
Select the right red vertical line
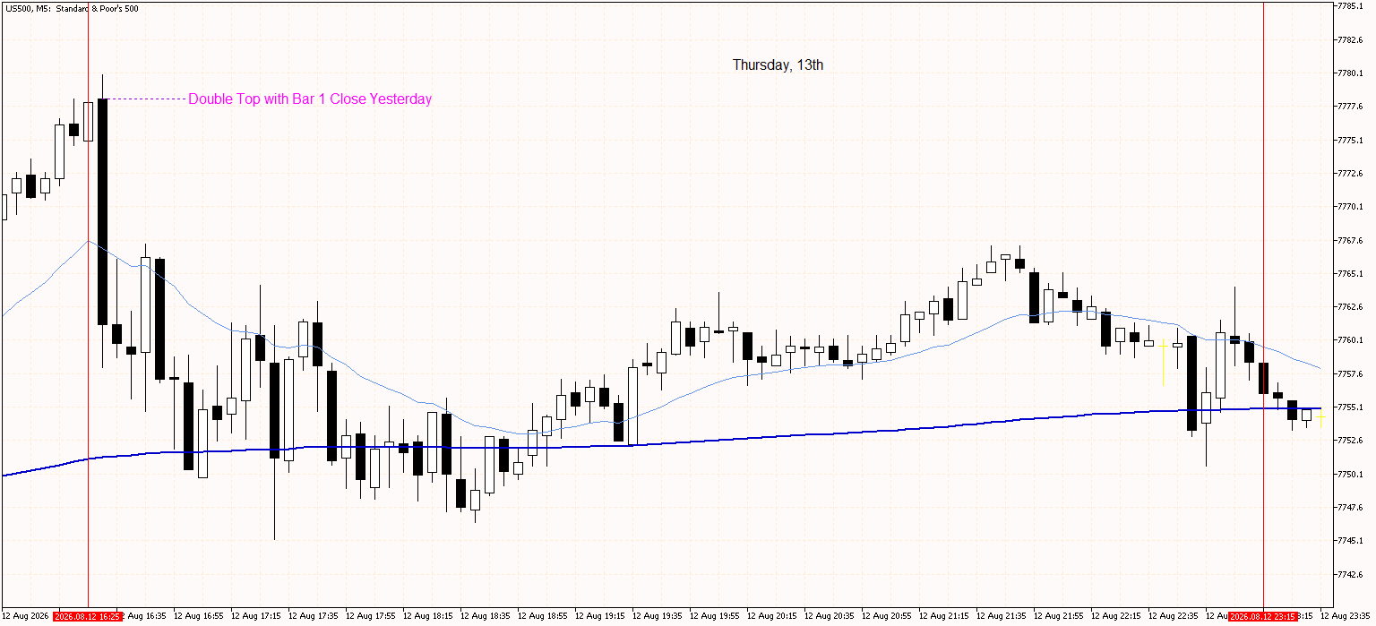[x=1263, y=304]
